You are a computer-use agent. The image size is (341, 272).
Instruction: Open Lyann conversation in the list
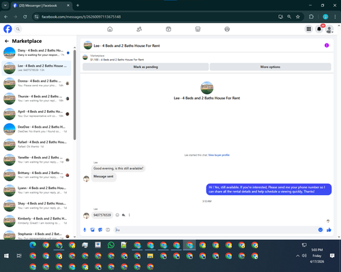coord(36,190)
